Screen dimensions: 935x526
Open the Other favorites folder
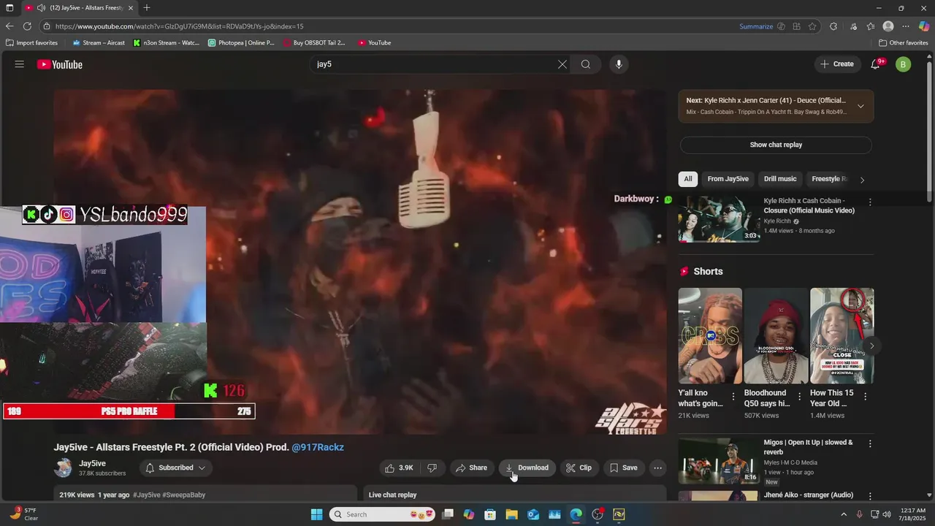(x=903, y=42)
